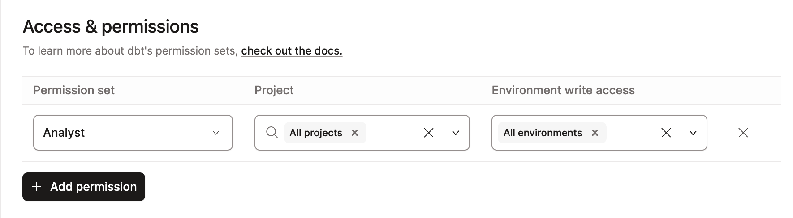This screenshot has height=218, width=793.
Task: Click empty input area in Project field
Action: coord(392,133)
